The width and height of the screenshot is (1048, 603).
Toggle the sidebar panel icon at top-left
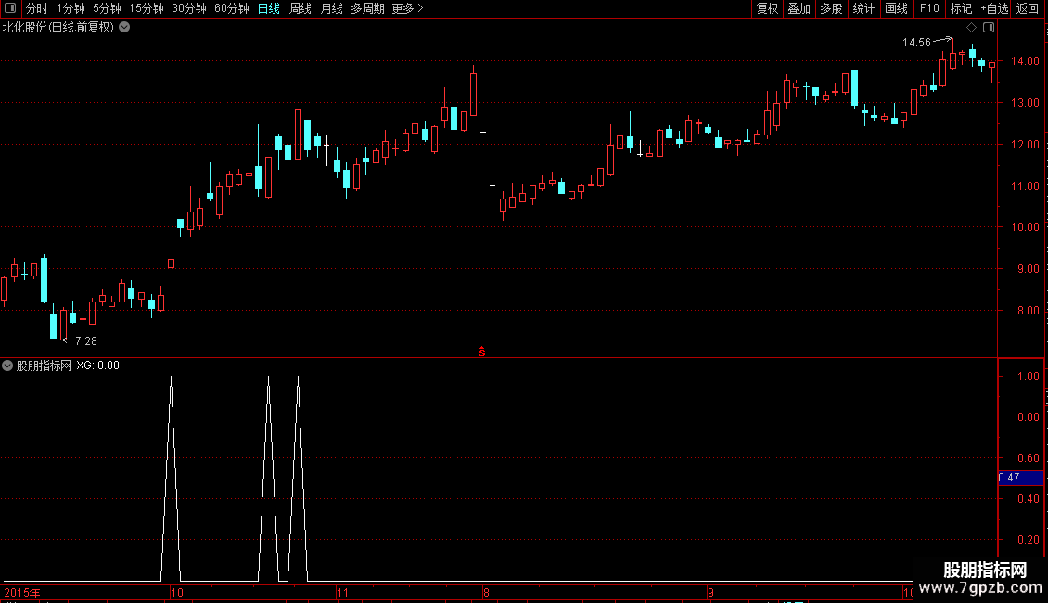point(10,8)
